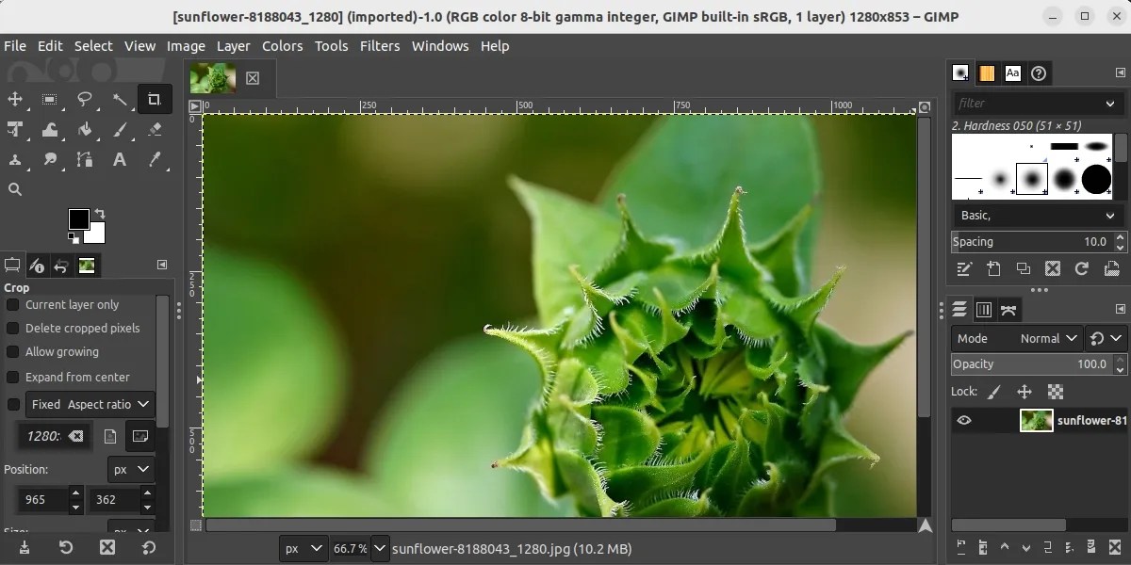This screenshot has width=1131, height=565.
Task: Select the Paintbrush tool
Action: click(x=119, y=130)
